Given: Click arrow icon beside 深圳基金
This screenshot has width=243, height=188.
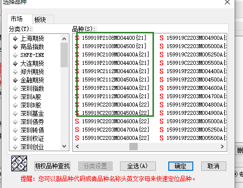Looking at the screenshot, I should (x=15, y=114).
